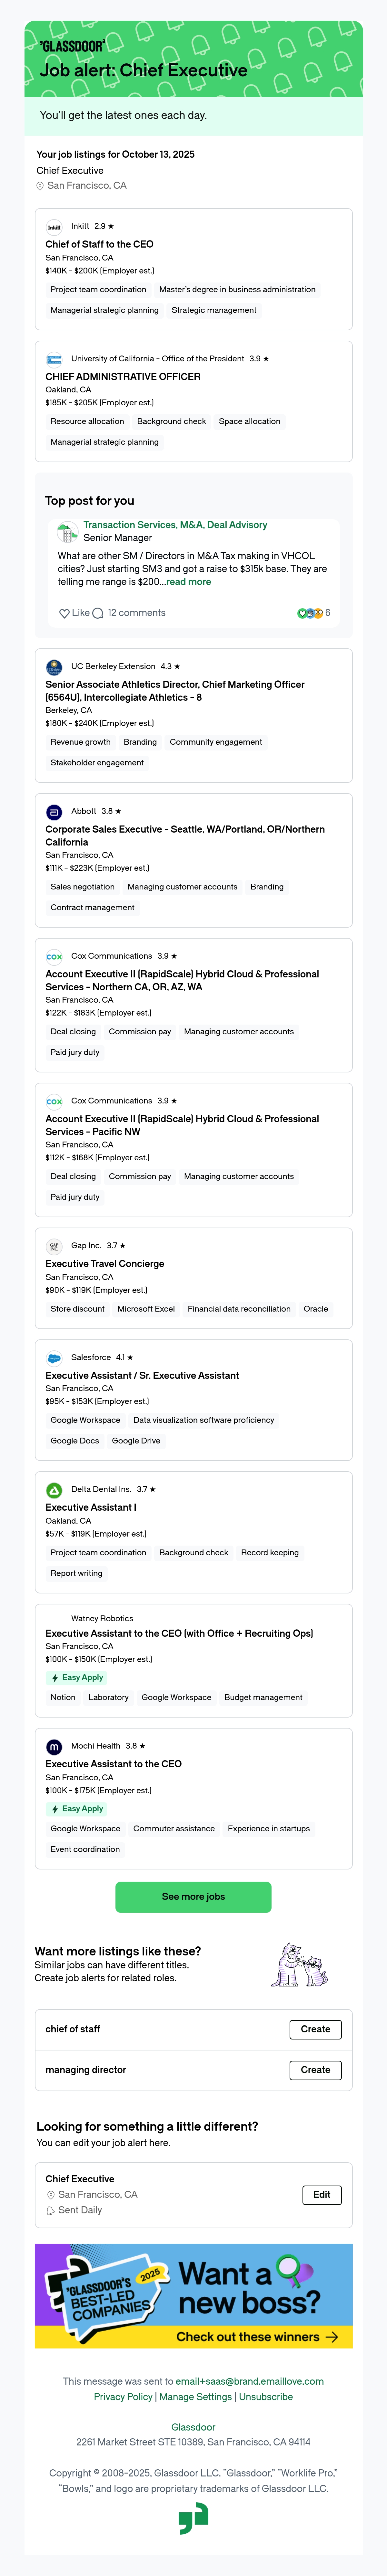
Task: Create an alert for chief of staff
Action: [x=315, y=2029]
